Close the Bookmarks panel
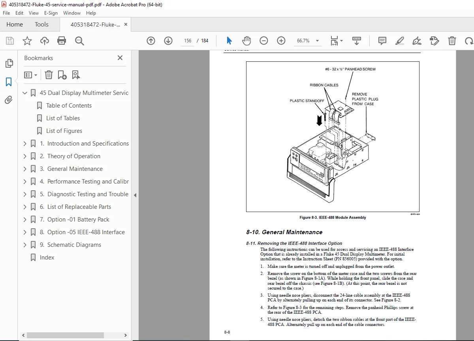Image resolution: width=474 pixels, height=341 pixels. point(120,58)
